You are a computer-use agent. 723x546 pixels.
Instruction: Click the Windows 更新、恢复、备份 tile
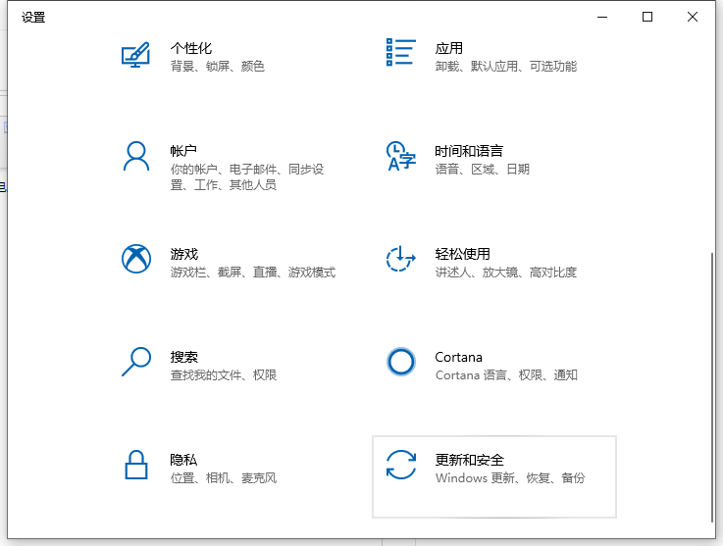click(493, 476)
